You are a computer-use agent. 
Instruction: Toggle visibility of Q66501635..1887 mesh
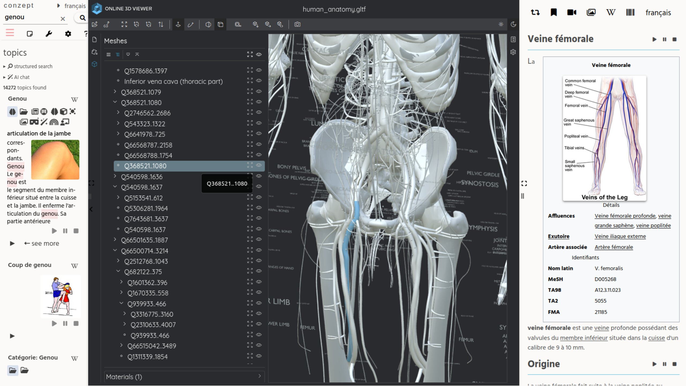[259, 239]
